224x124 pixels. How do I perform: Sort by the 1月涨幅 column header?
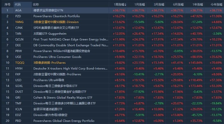click(x=139, y=4)
